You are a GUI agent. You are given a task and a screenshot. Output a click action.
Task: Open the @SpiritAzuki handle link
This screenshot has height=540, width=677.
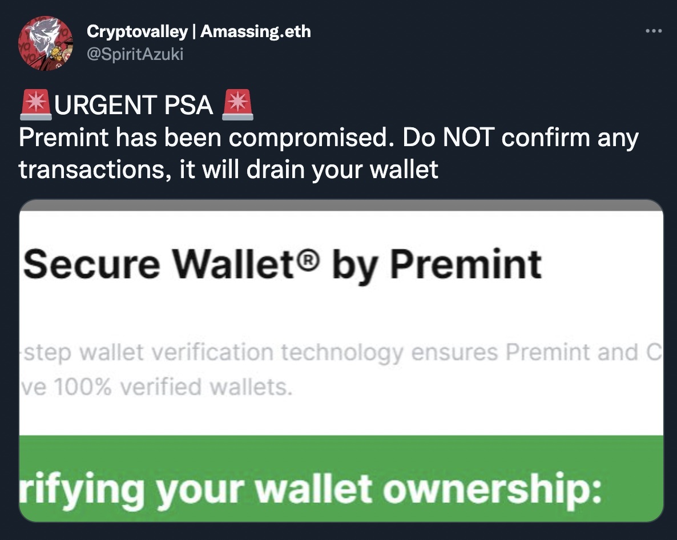click(135, 55)
